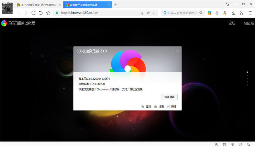Image resolution: width=255 pixels, height=147 pixels.
Task: Toggle the lightning speed mode icon
Action: pos(143,13)
